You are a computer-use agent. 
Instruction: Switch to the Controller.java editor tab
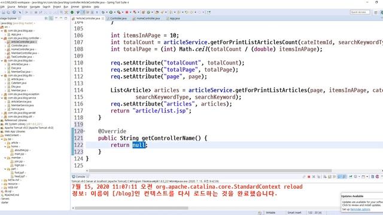(118, 19)
